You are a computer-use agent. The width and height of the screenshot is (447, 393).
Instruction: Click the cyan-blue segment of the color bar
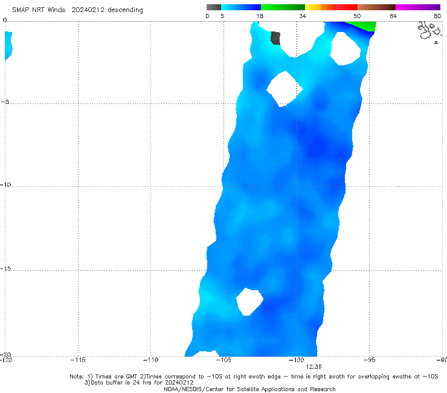click(x=241, y=7)
